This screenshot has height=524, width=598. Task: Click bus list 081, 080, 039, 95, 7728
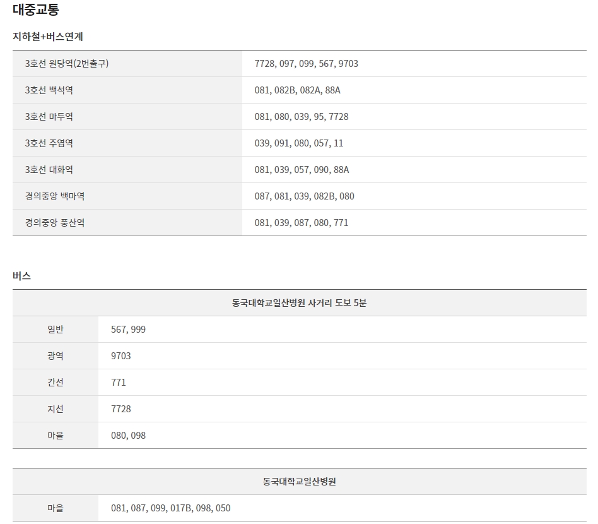coord(302,117)
